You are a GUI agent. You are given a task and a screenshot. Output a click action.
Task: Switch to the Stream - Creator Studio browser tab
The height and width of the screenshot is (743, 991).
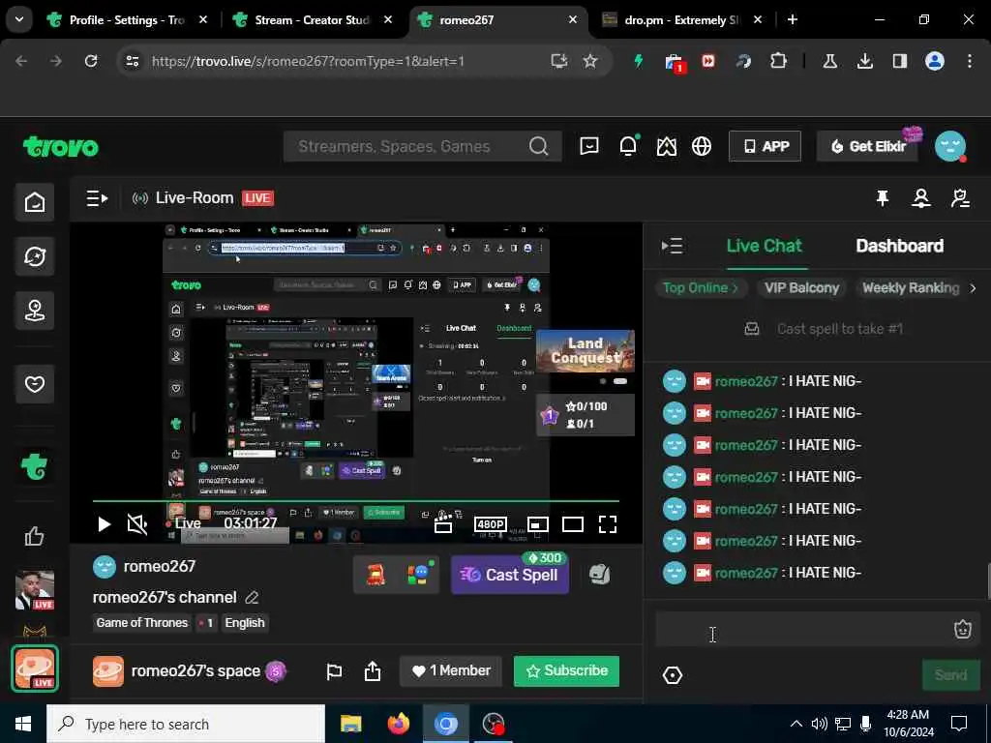point(313,20)
